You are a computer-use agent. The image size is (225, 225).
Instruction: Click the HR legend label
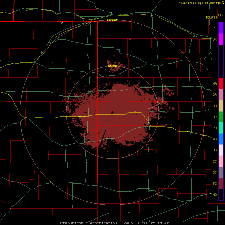click(x=214, y=117)
